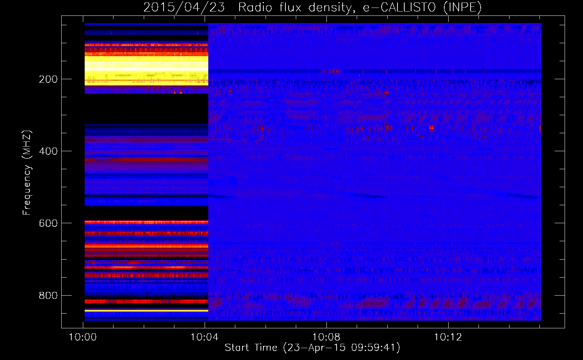The height and width of the screenshot is (360, 583).
Task: Click the 10:04 time tick label
Action: click(205, 337)
